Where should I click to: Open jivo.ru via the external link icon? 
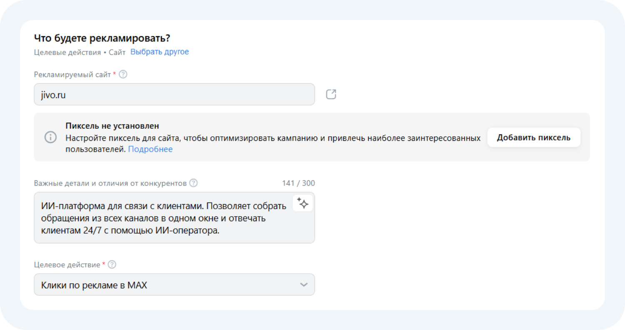pyautogui.click(x=331, y=94)
